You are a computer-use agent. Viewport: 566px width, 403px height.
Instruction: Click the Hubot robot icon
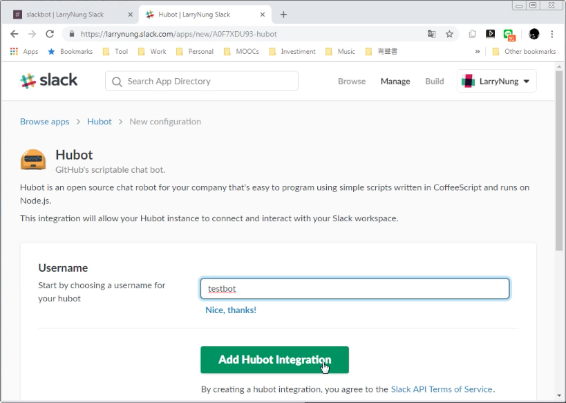pyautogui.click(x=33, y=159)
